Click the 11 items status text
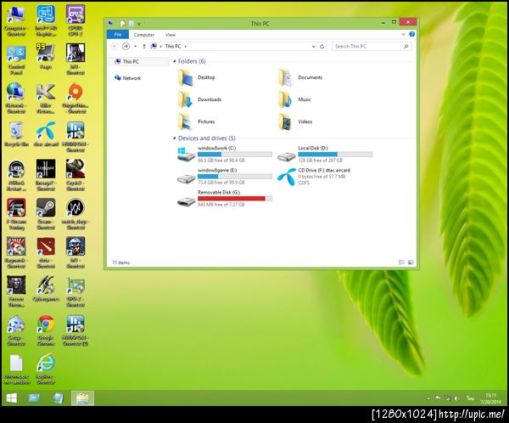Screen dimensions: 509x423 120,262
